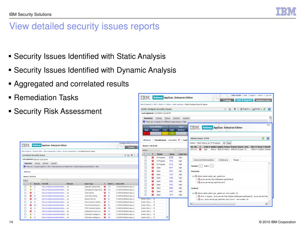Click the function icon beside javax.servlet.jsp.JspWriter.print in Overview

tap(199, 182)
